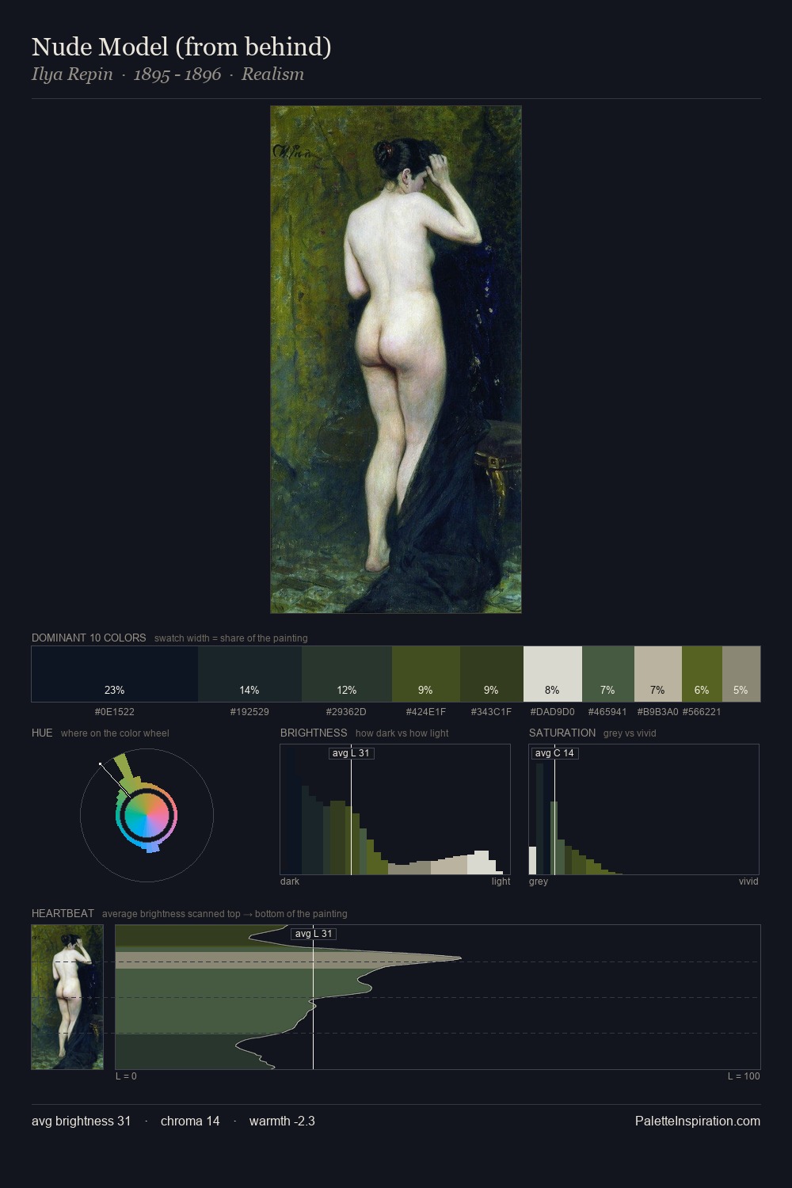Click the Brightness histogram chart
The width and height of the screenshot is (792, 1188).
pos(395,809)
